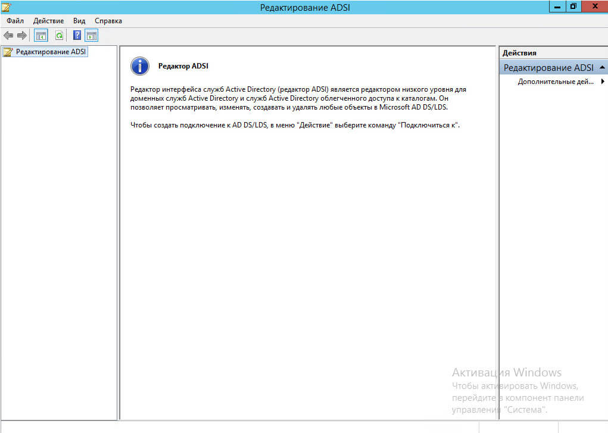608x433 pixels.
Task: Click the Дополнительные дей... action link
Action: click(x=556, y=82)
